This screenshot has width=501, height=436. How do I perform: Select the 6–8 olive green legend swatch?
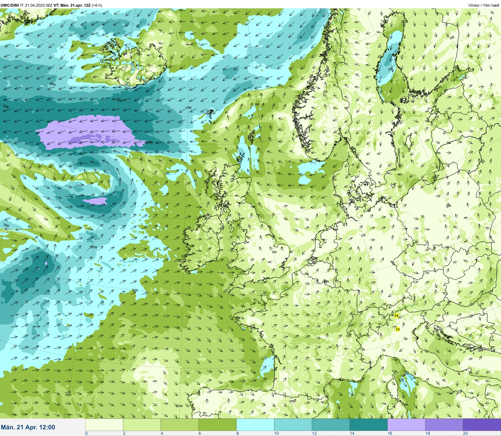coord(217,425)
